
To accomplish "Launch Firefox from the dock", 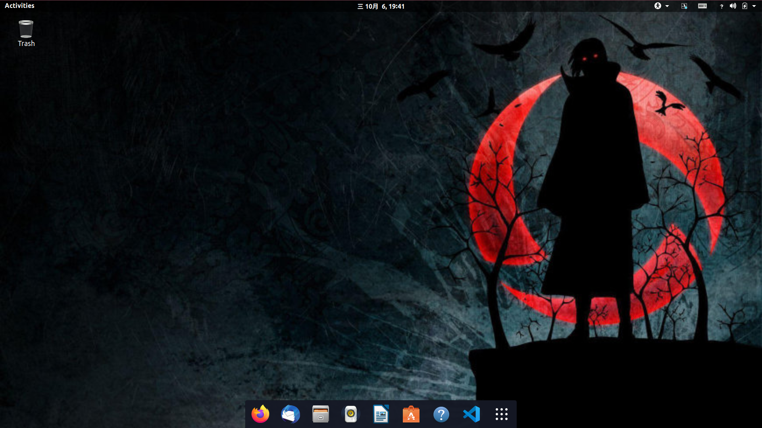I will 260,414.
